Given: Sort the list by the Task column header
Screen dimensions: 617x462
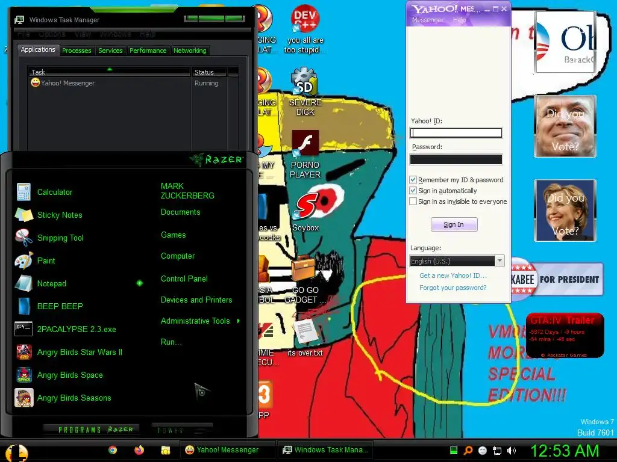Looking at the screenshot, I should pos(109,72).
